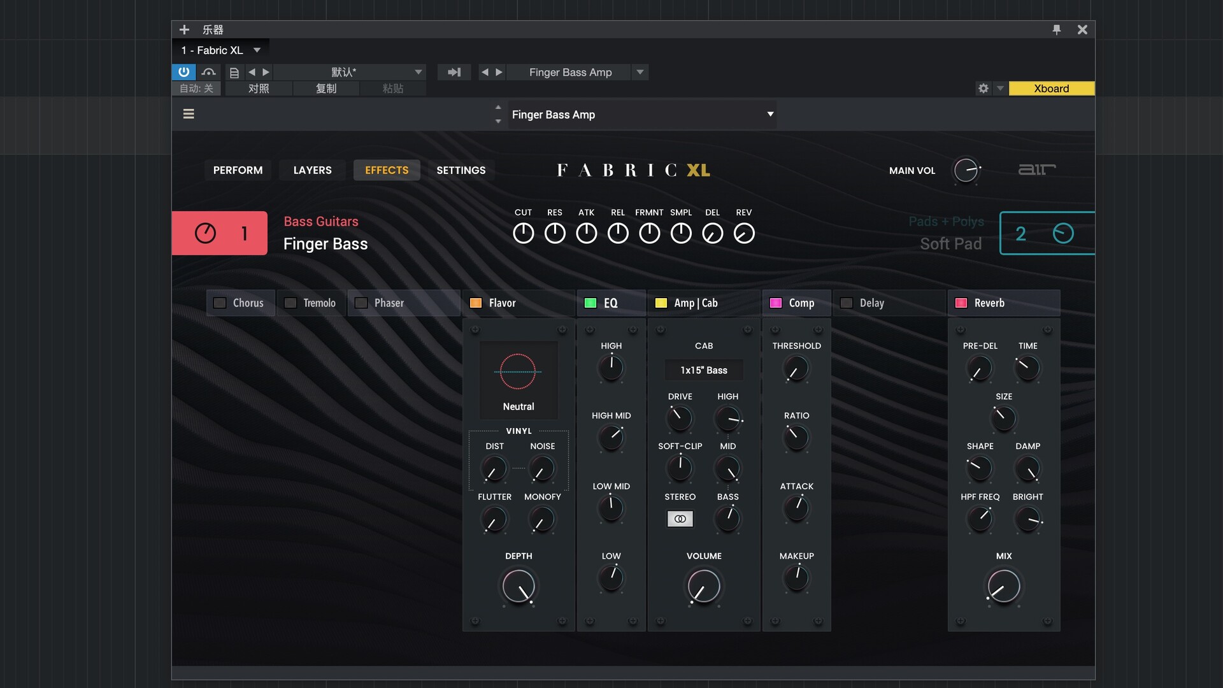The image size is (1223, 688).
Task: Enable the Chorus effect checkbox
Action: [x=220, y=303]
